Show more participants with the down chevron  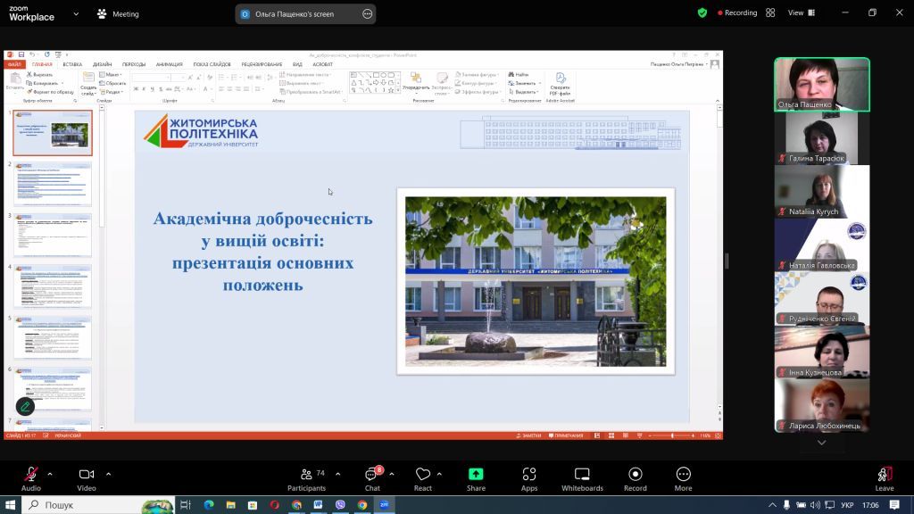821,443
